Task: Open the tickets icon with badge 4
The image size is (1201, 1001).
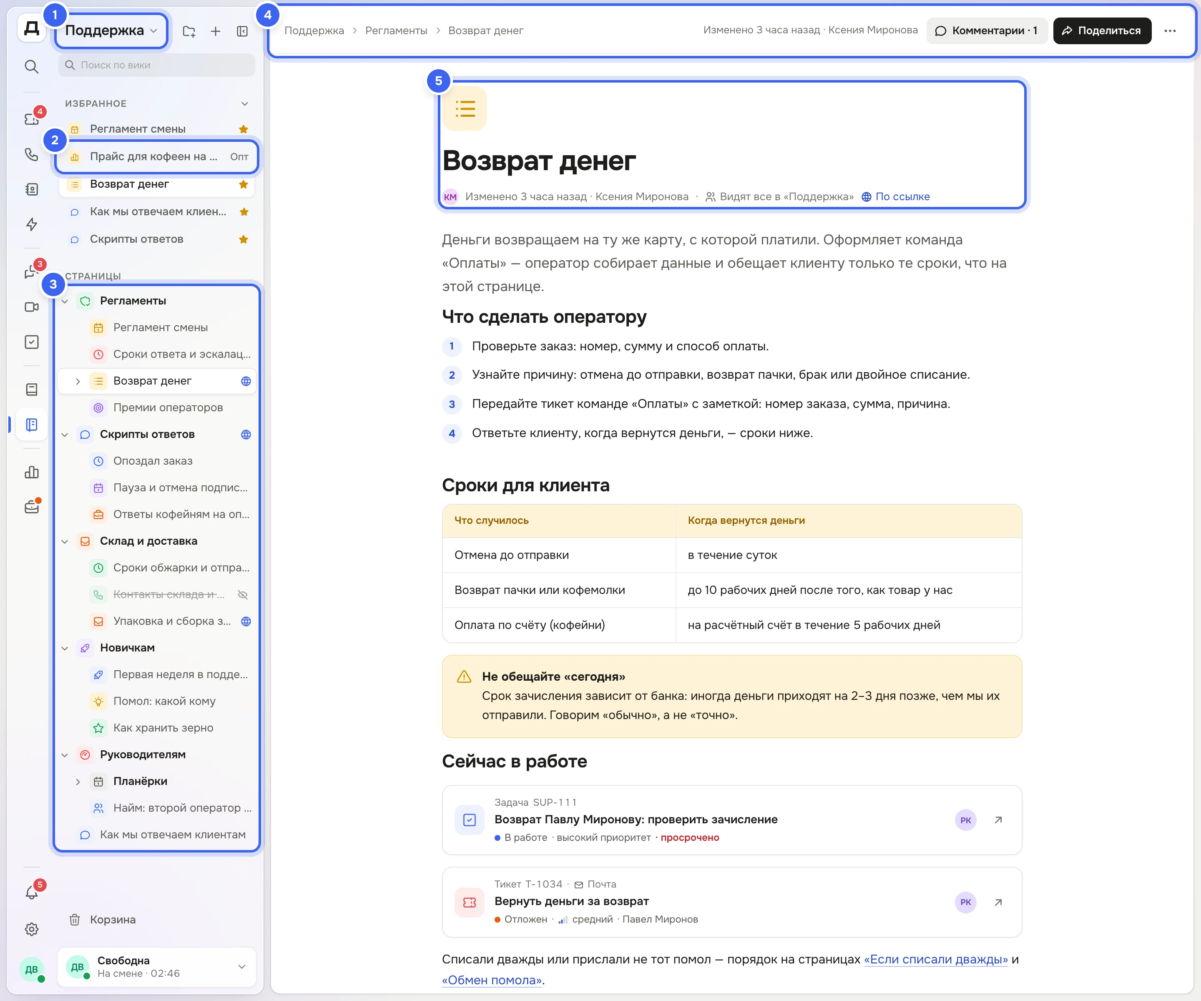Action: (x=31, y=118)
